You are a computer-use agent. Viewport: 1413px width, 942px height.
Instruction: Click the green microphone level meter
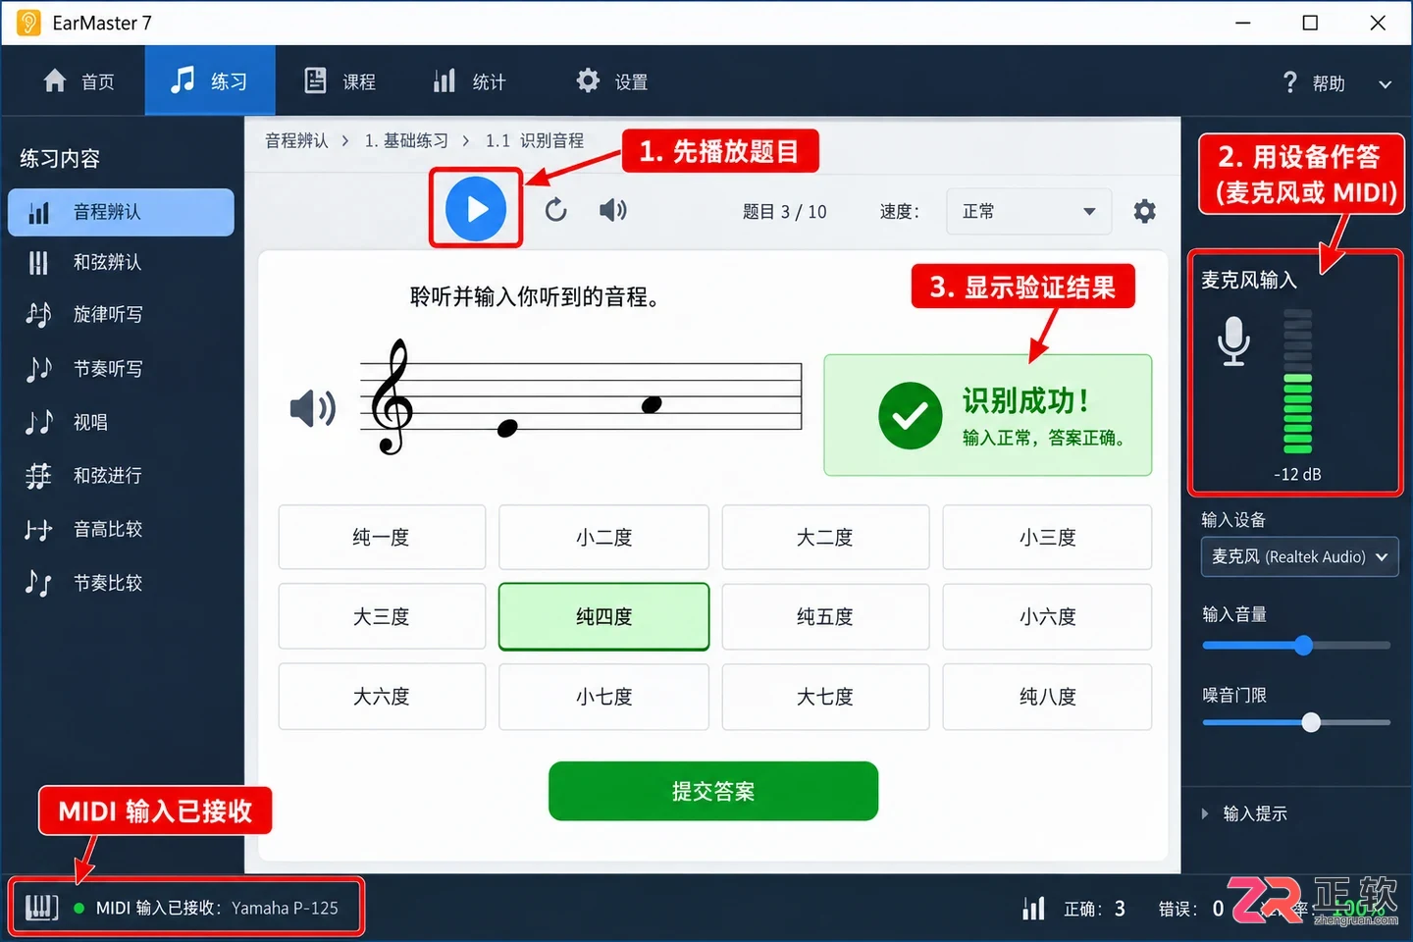pyautogui.click(x=1298, y=382)
